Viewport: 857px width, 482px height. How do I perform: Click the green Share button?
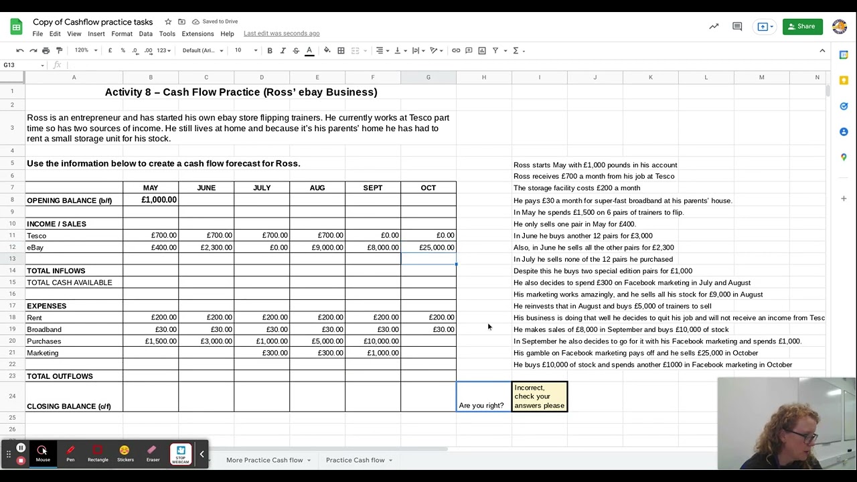802,27
